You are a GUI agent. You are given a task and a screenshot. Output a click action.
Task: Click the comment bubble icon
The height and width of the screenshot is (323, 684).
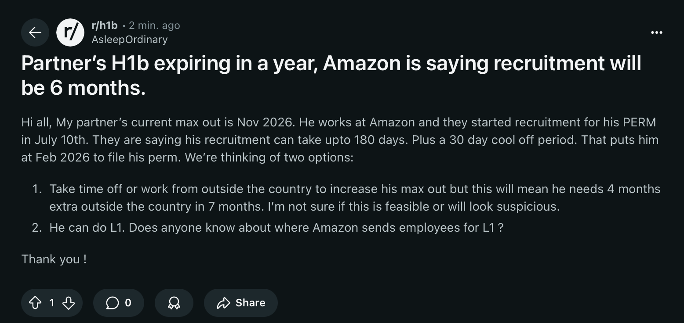click(x=112, y=303)
